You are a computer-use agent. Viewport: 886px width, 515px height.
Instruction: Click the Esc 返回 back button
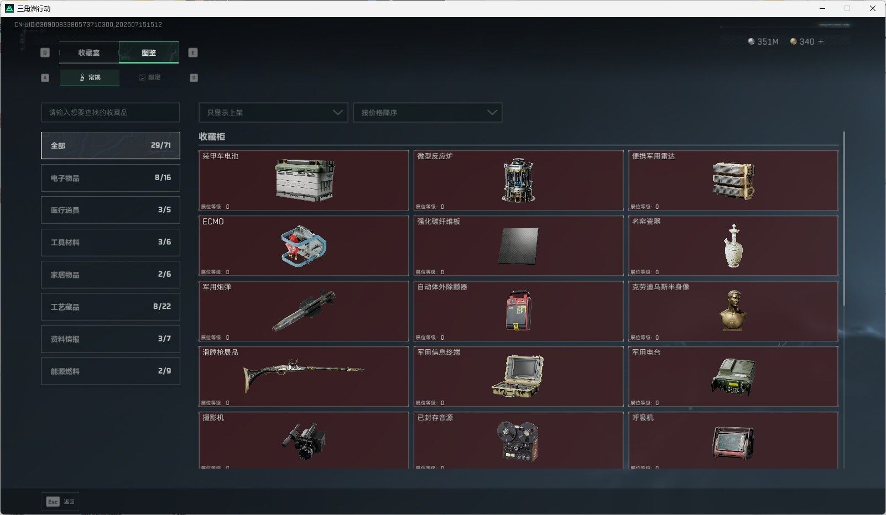60,502
